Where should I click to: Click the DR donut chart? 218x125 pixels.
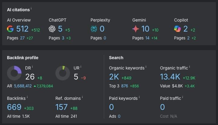coord(14,73)
